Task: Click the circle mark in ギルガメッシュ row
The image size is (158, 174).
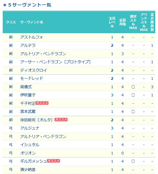Action: (133, 161)
